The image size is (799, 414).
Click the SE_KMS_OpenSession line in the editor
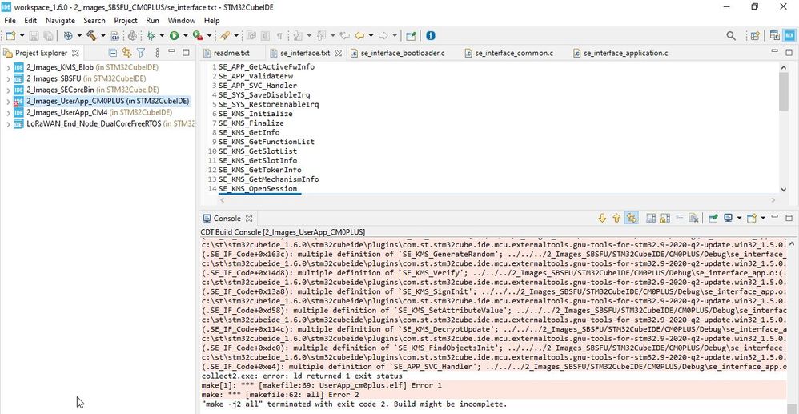tap(258, 189)
